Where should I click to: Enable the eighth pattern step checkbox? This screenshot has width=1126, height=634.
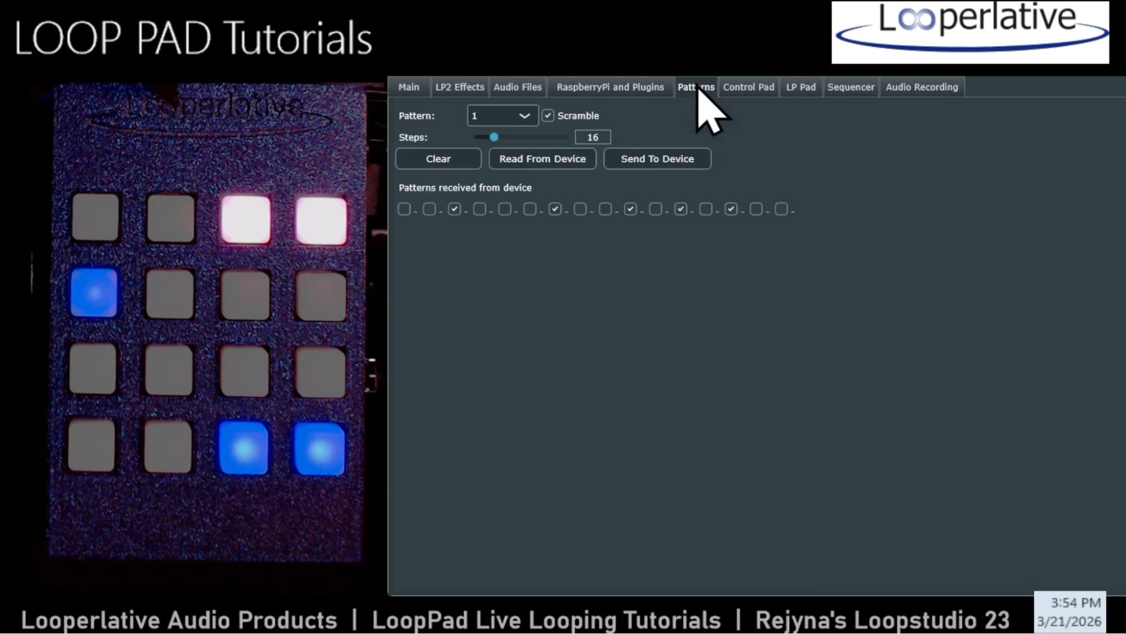(580, 210)
